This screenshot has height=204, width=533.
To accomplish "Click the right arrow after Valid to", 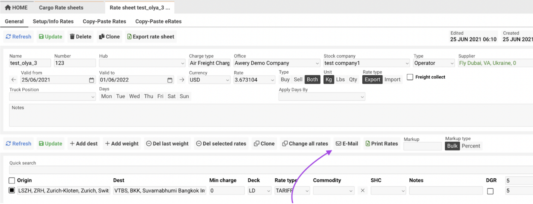I will [x=182, y=80].
